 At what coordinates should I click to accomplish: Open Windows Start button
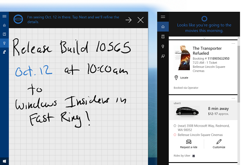(x=5, y=161)
